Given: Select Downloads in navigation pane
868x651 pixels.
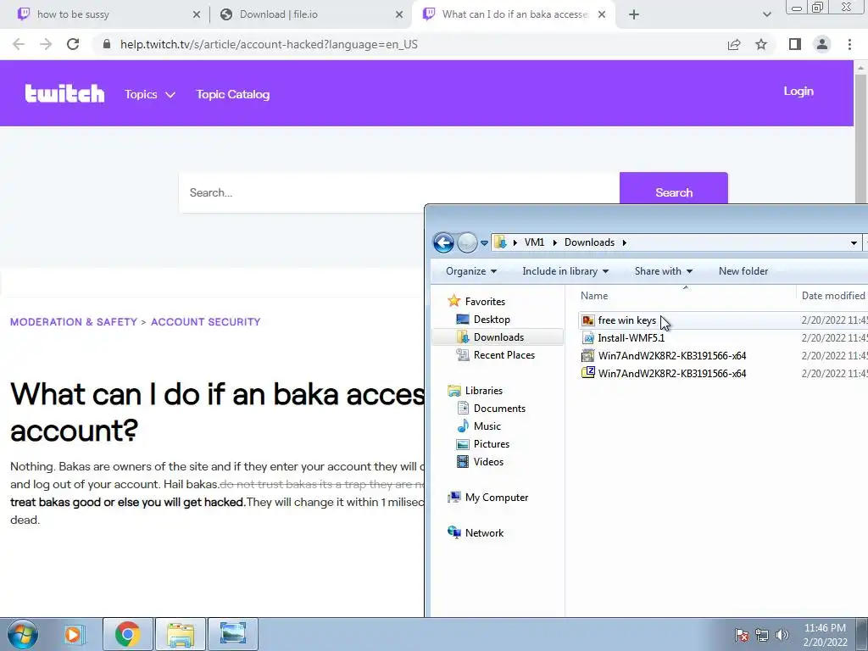Looking at the screenshot, I should (498, 337).
